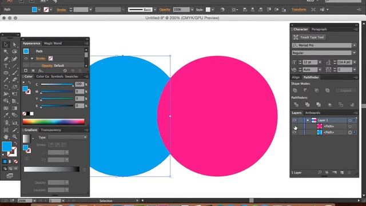Image resolution: width=366 pixels, height=206 pixels.
Task: Select the Rotate tool
Action: click(x=6, y=87)
